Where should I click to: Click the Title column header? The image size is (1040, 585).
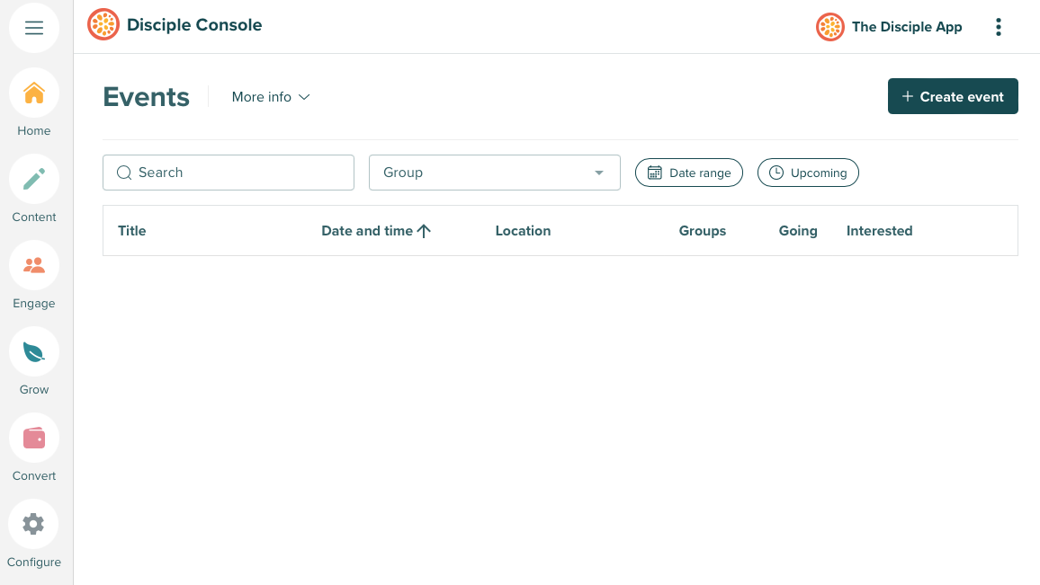click(132, 231)
